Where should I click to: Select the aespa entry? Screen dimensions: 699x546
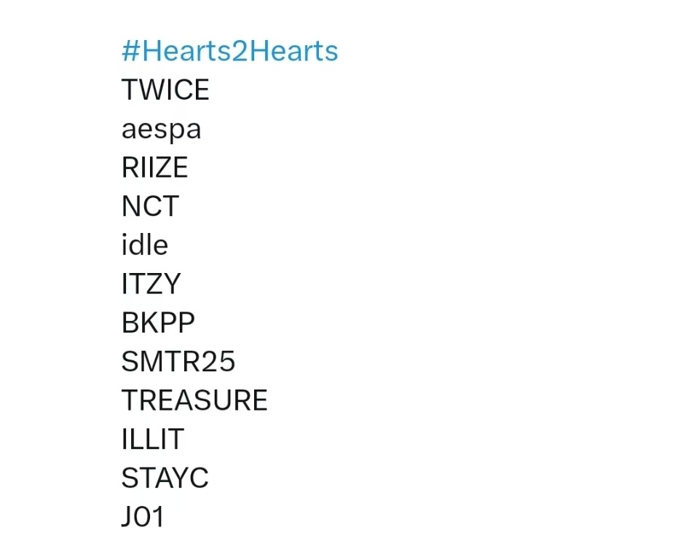[162, 130]
